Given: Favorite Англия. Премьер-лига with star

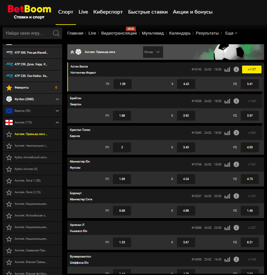Looking at the screenshot, I should tap(9, 134).
